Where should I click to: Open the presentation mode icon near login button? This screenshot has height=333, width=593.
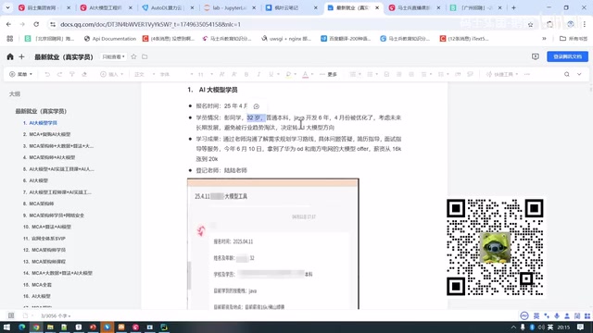536,56
